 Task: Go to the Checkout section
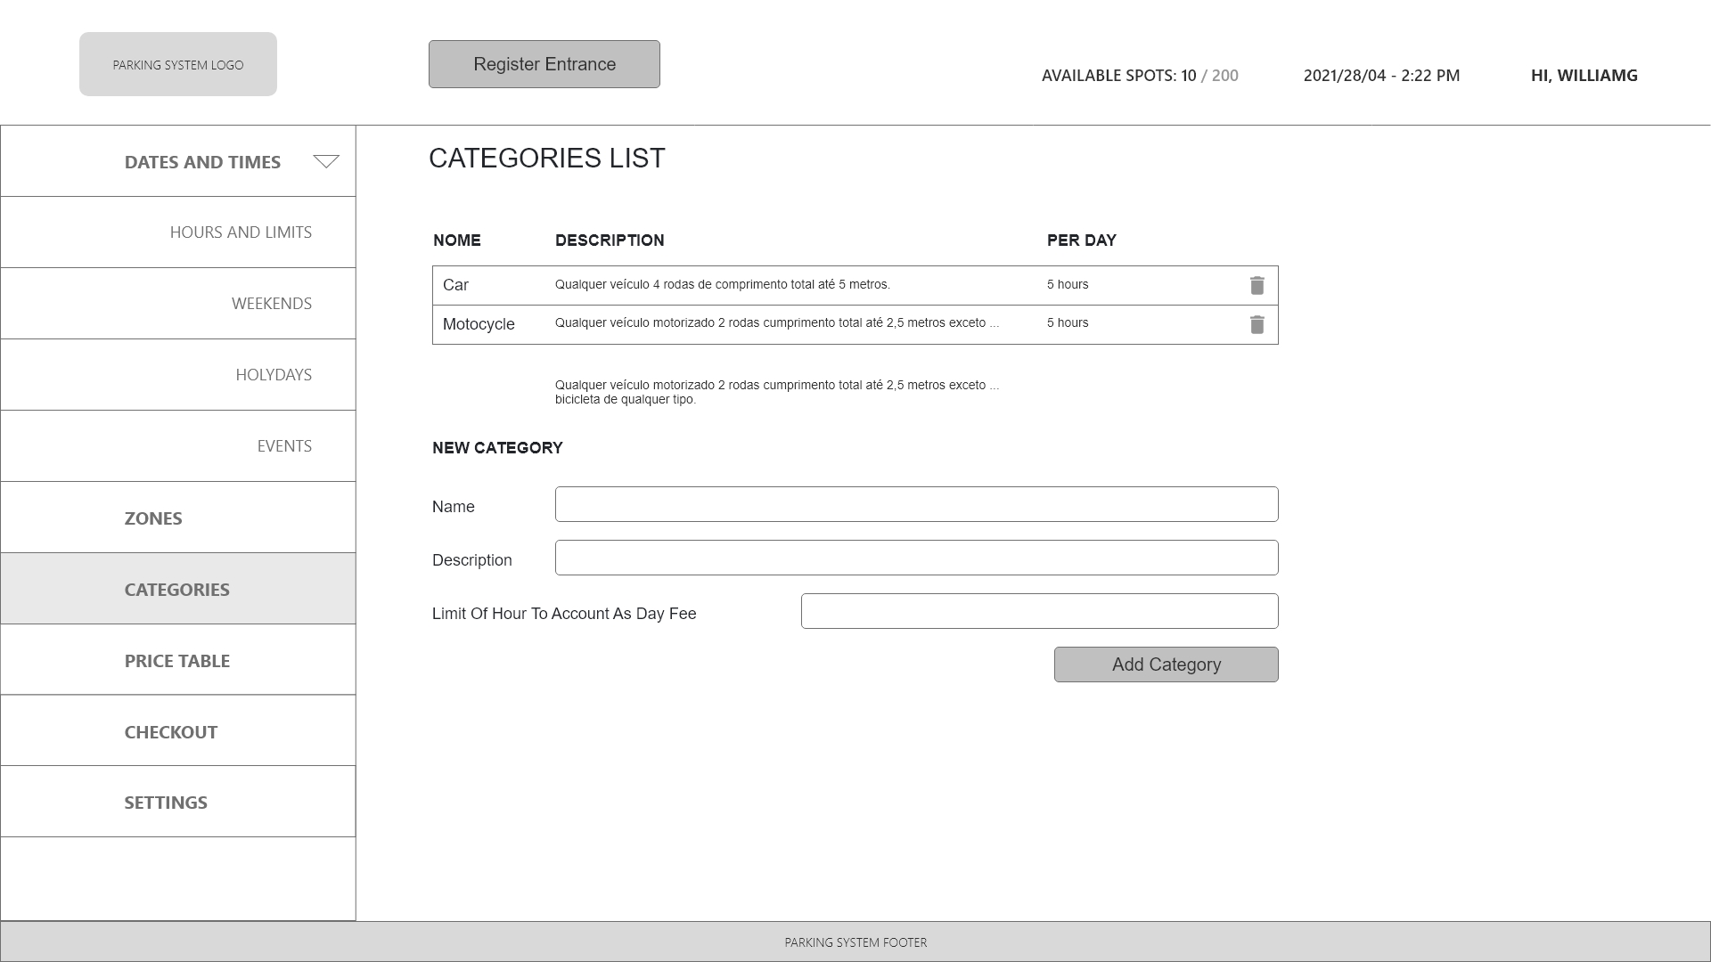pos(178,731)
